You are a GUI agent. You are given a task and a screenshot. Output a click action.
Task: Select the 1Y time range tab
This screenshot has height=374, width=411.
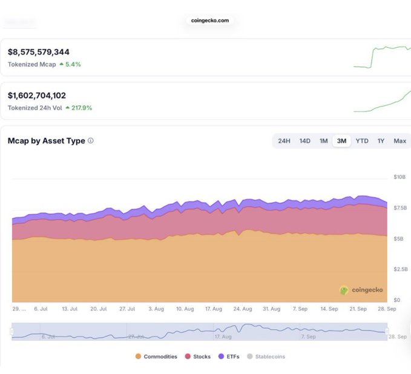[381, 141]
